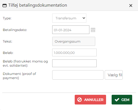Click the payment card icon in title
Viewport: 138px width, 110px height.
[x=4, y=6]
